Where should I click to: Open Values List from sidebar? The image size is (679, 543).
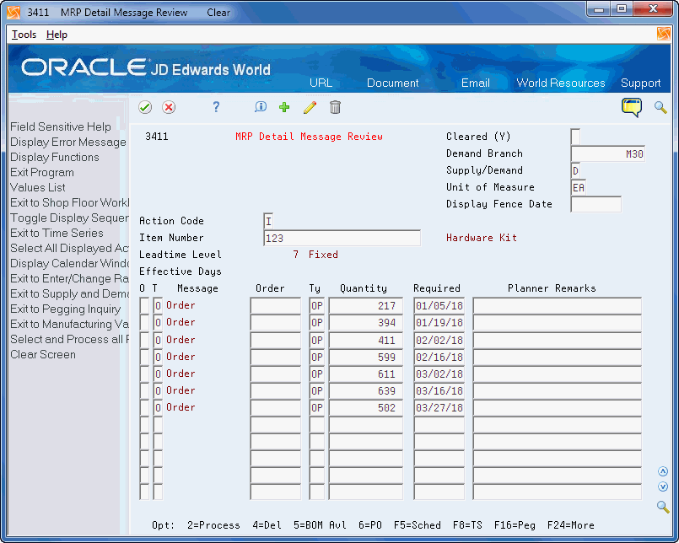click(x=38, y=187)
